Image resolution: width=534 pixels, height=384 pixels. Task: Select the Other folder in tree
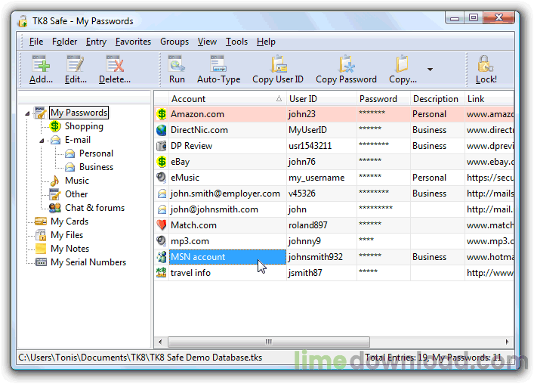click(x=76, y=194)
